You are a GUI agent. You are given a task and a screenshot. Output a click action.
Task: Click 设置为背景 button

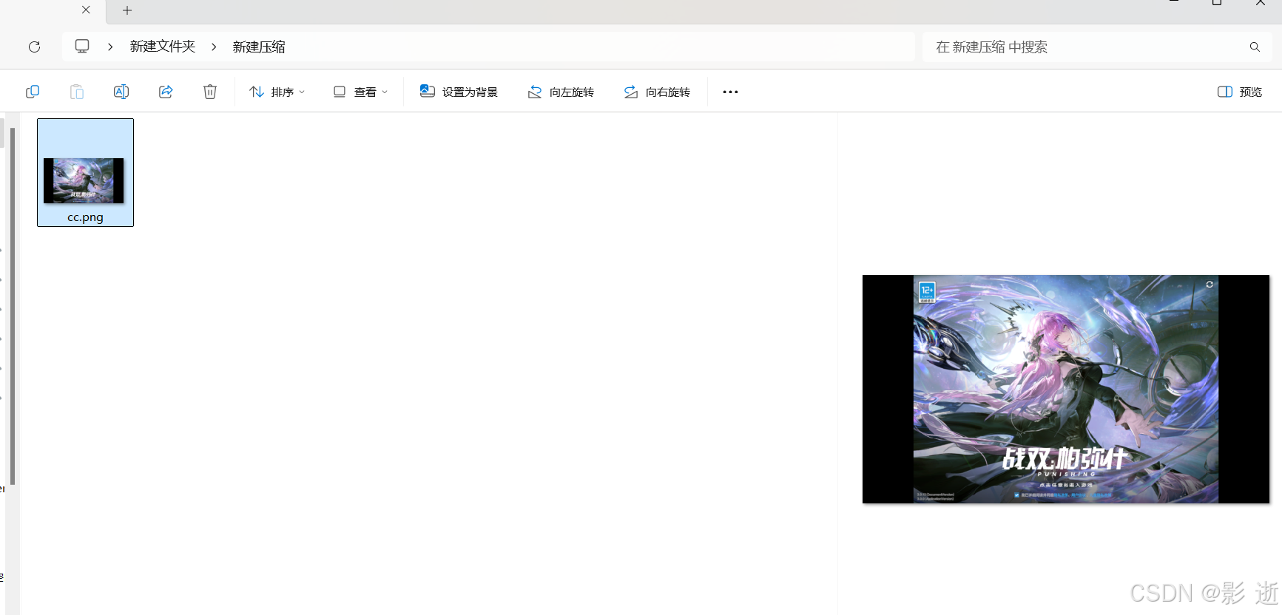(459, 92)
